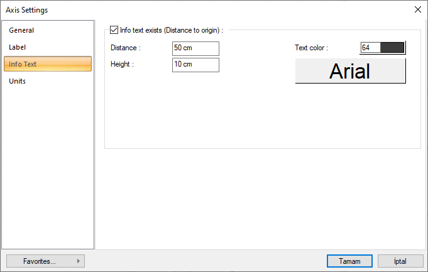Viewport: 428px width, 272px height.
Task: Close the Axis Settings dialog
Action: tap(417, 9)
